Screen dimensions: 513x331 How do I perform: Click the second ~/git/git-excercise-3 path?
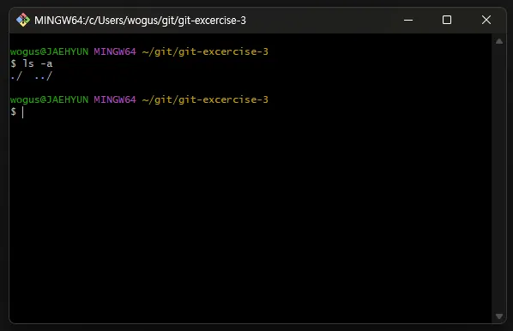205,99
